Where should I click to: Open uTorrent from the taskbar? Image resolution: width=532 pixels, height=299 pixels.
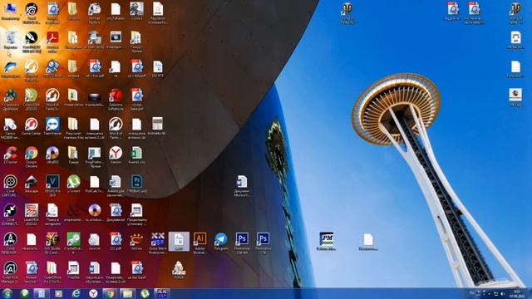pyautogui.click(x=145, y=293)
